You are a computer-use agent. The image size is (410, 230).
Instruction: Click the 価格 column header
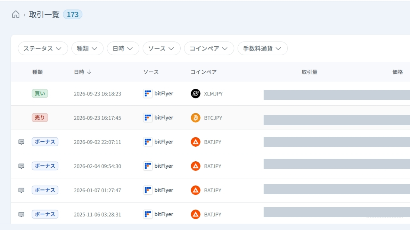coord(398,72)
